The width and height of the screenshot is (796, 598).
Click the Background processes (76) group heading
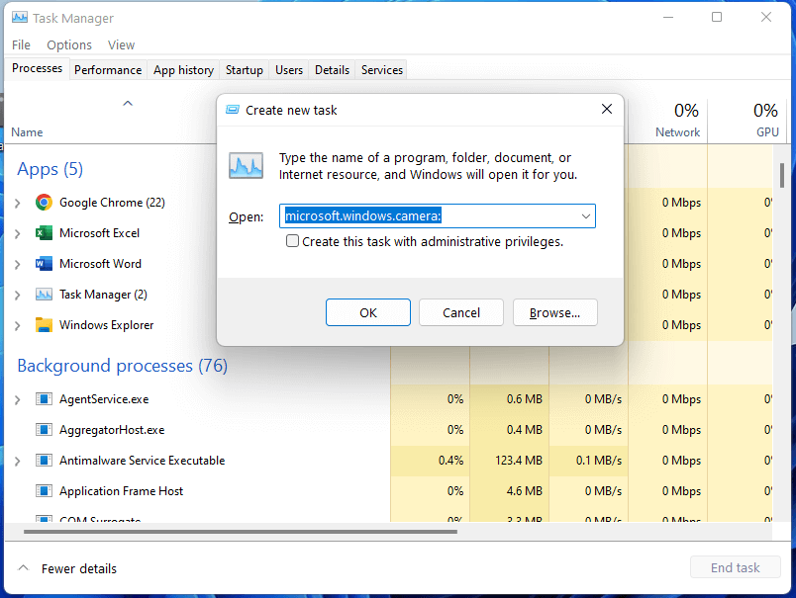coord(123,366)
